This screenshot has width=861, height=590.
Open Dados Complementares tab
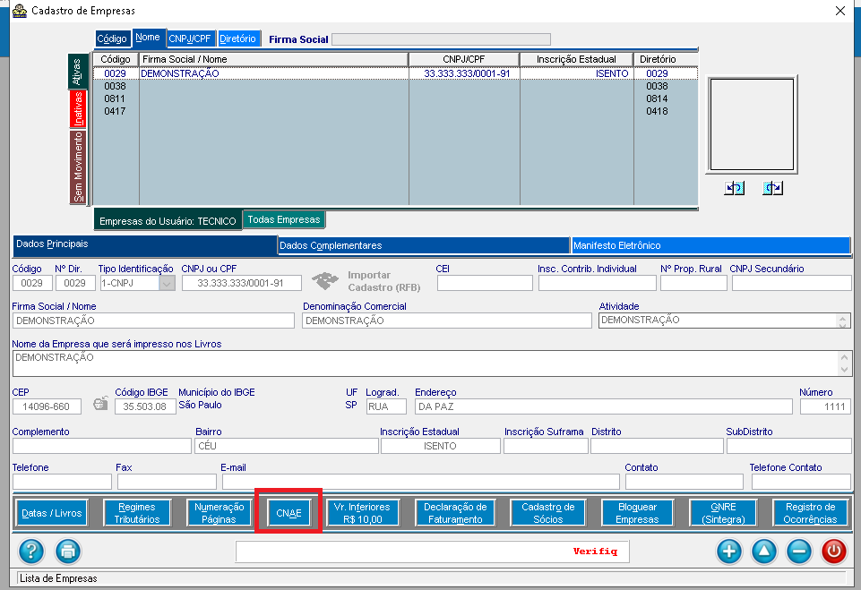coord(424,245)
